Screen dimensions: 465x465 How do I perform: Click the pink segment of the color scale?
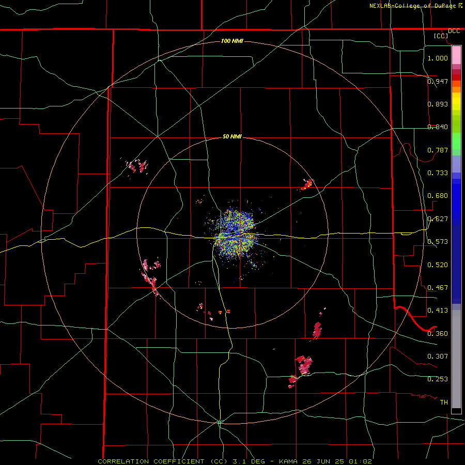pyautogui.click(x=456, y=55)
